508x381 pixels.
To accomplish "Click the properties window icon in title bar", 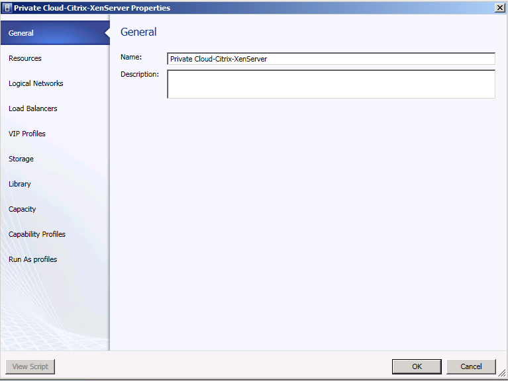I will pos(7,8).
